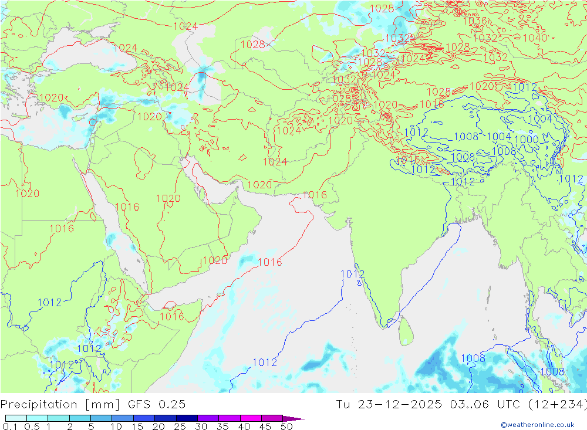Select the 40–45 mm magenta legend swatch
The height and width of the screenshot is (430, 587).
point(251,418)
